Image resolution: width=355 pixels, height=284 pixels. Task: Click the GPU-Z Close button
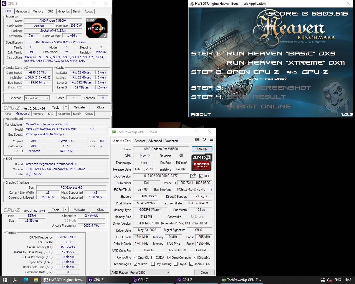pos(204,273)
